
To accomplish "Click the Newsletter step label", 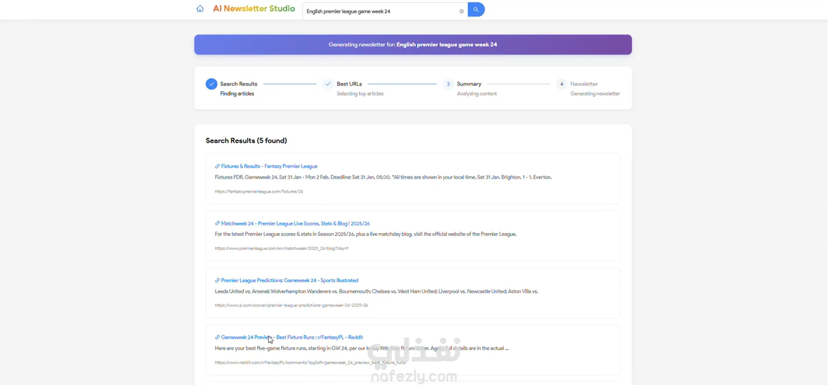I will (x=584, y=84).
